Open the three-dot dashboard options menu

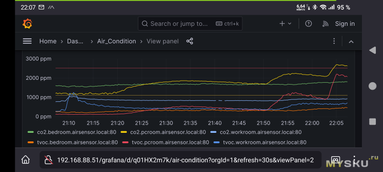tap(334, 41)
